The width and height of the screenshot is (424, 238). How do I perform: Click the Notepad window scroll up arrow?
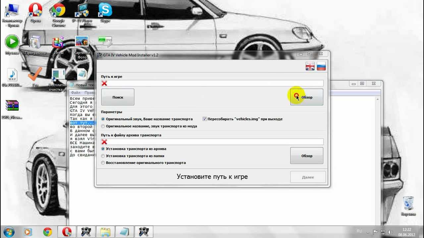tap(378, 99)
